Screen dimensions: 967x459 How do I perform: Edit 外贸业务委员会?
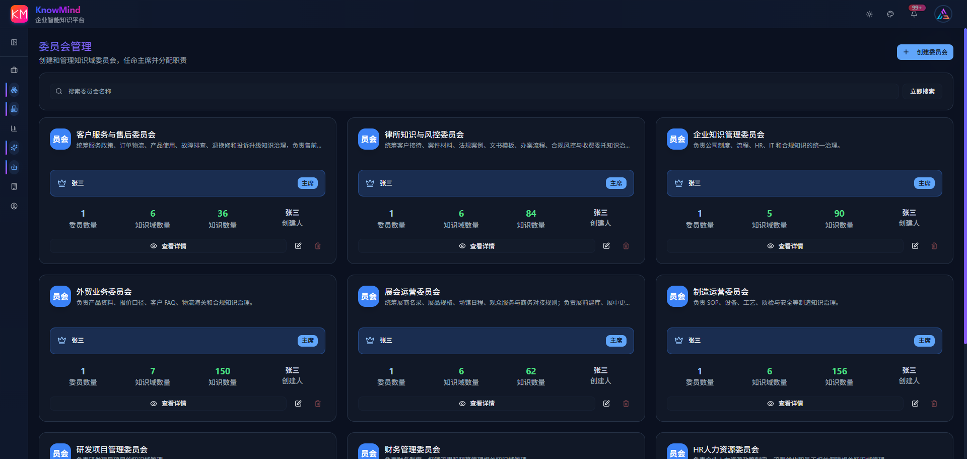[298, 404]
